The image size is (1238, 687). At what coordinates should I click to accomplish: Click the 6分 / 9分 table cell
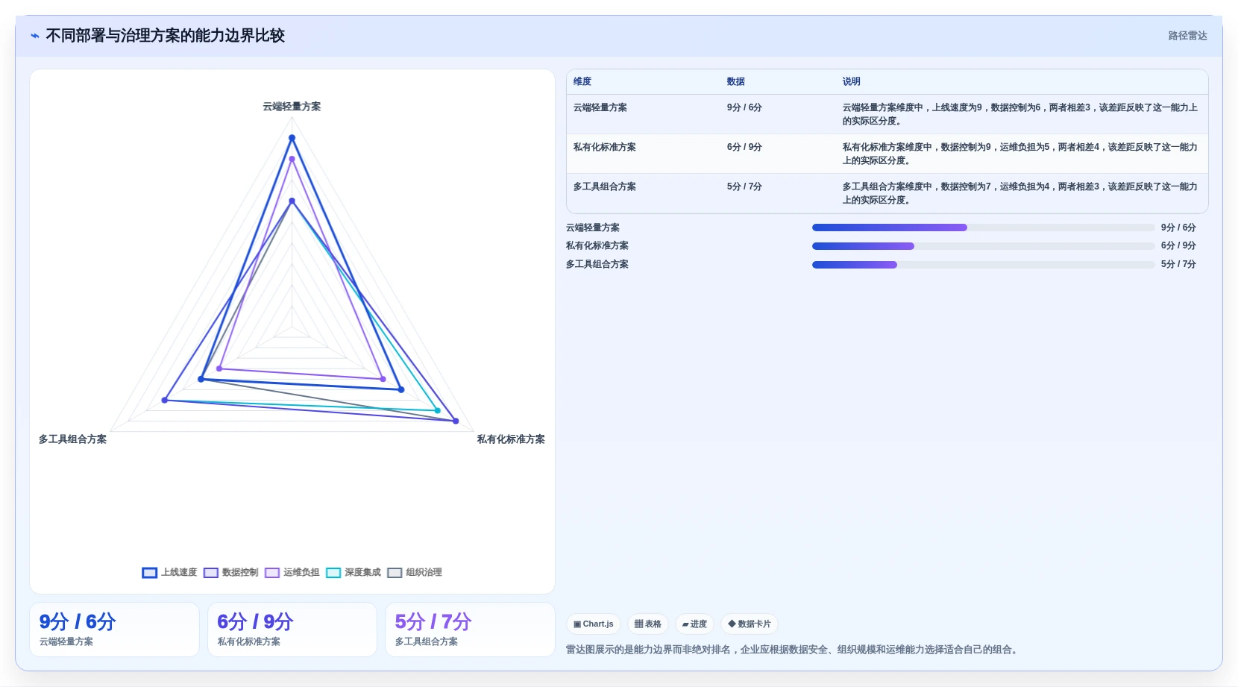point(744,147)
